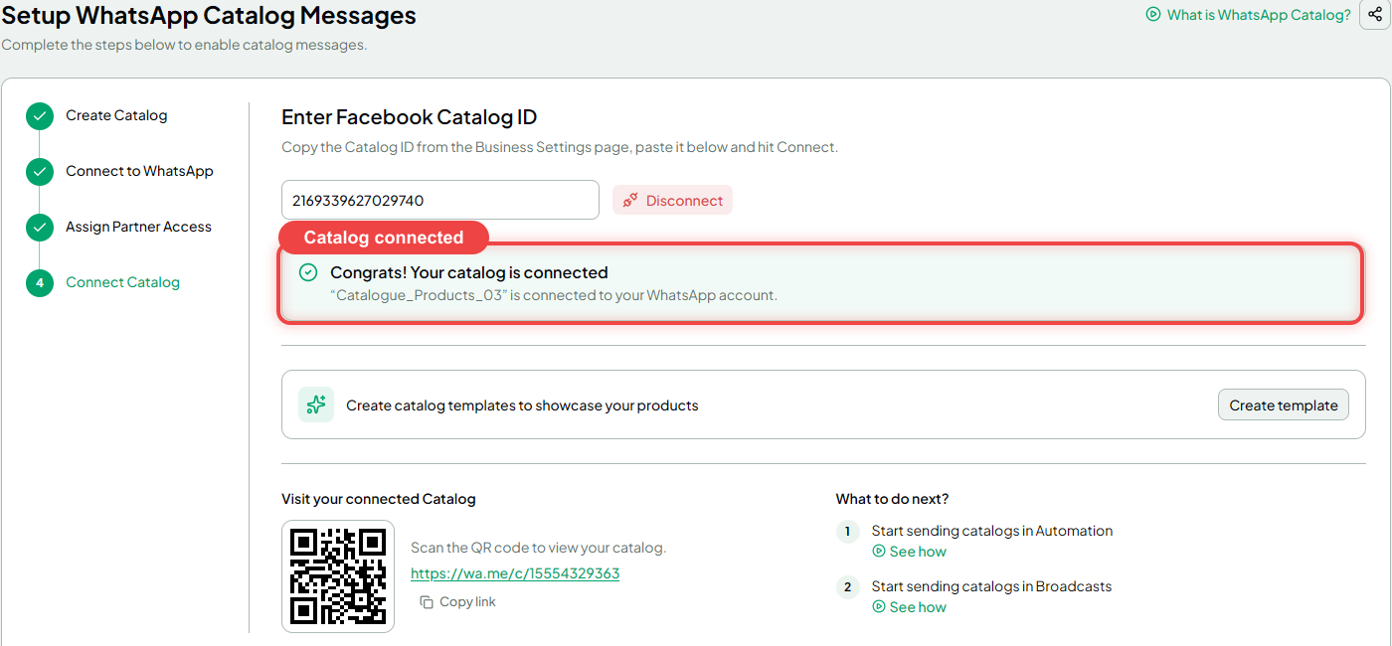Open See how for Broadcasts catalogs
1392x646 pixels.
click(918, 607)
